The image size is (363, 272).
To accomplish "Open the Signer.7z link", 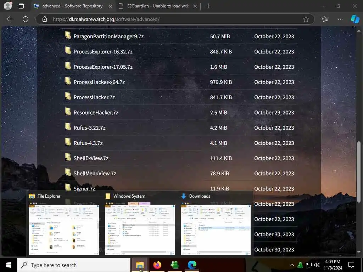I will pos(84,188).
